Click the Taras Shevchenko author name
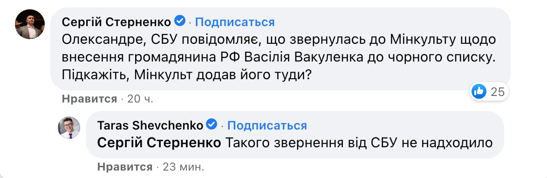The height and width of the screenshot is (178, 547). 150,125
